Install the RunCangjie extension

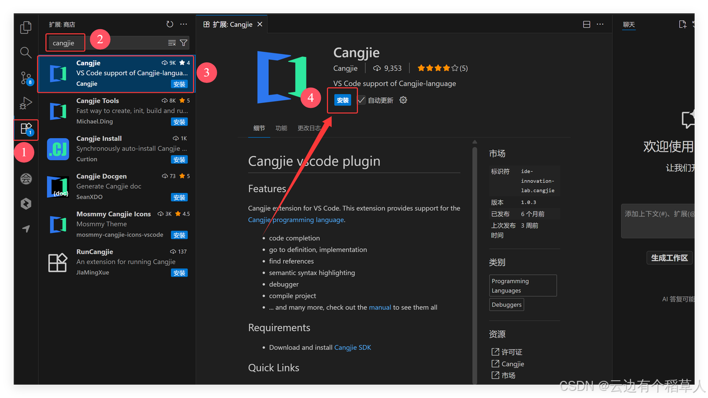point(179,273)
